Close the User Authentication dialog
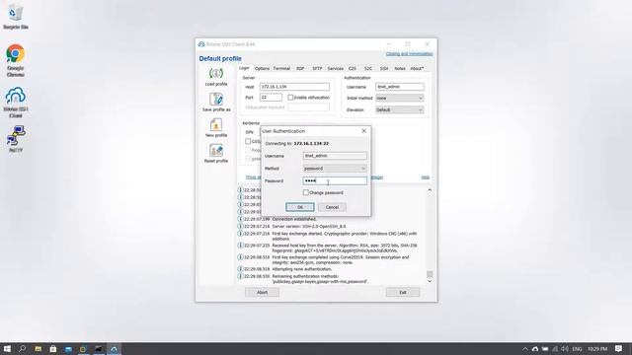Image resolution: width=632 pixels, height=355 pixels. 364,131
